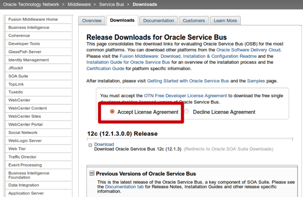Open OTN Free Developer License Agreement link

click(185, 96)
